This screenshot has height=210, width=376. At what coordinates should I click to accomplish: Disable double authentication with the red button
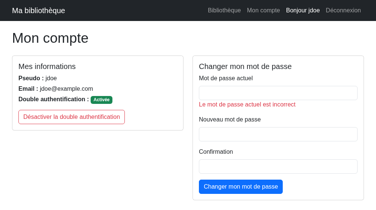[x=71, y=117]
